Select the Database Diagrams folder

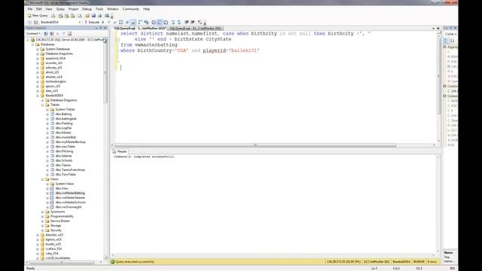(63, 100)
